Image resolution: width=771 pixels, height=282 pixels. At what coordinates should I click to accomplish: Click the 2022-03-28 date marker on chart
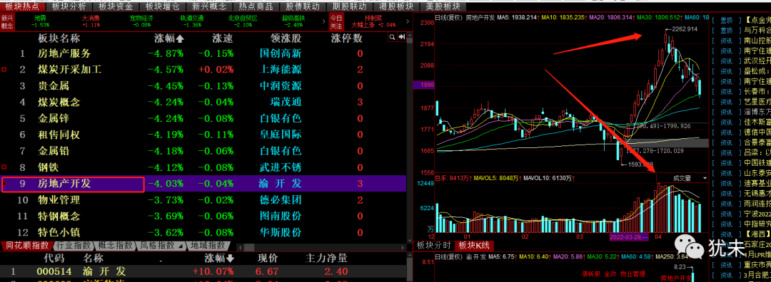(630, 237)
